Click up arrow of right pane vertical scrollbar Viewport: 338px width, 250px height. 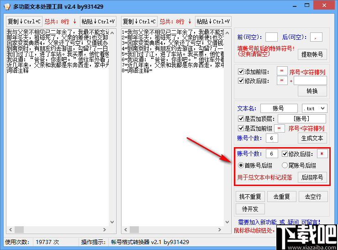click(227, 33)
